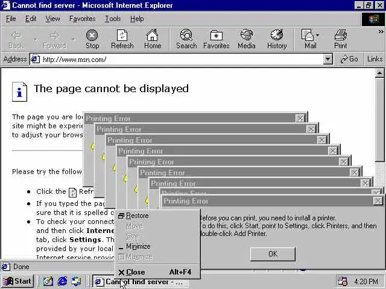Choose Close Alt+F4 in context menu
Viewport: 386px width, 289px height.
pos(157,272)
